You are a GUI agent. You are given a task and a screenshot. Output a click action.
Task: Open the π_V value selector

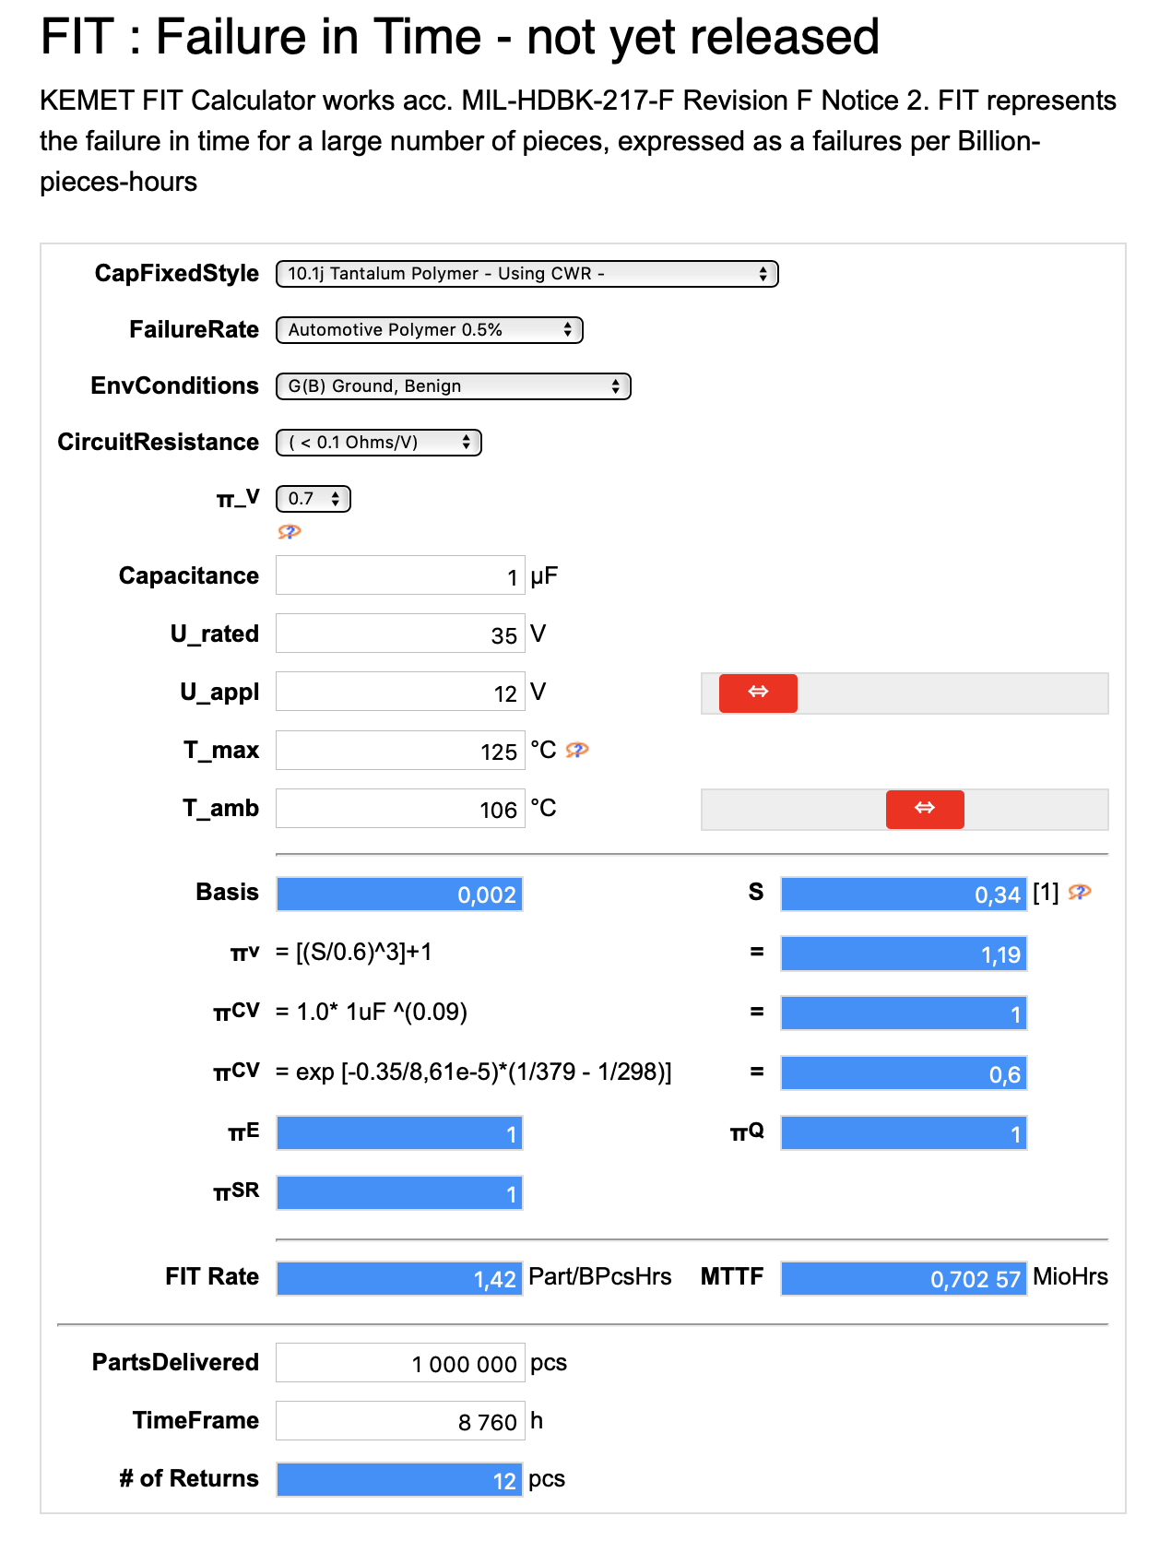pos(313,499)
